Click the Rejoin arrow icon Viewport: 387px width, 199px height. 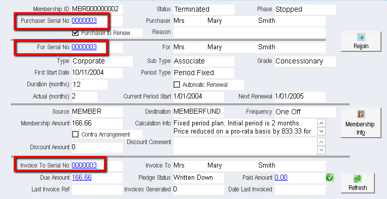pos(361,37)
